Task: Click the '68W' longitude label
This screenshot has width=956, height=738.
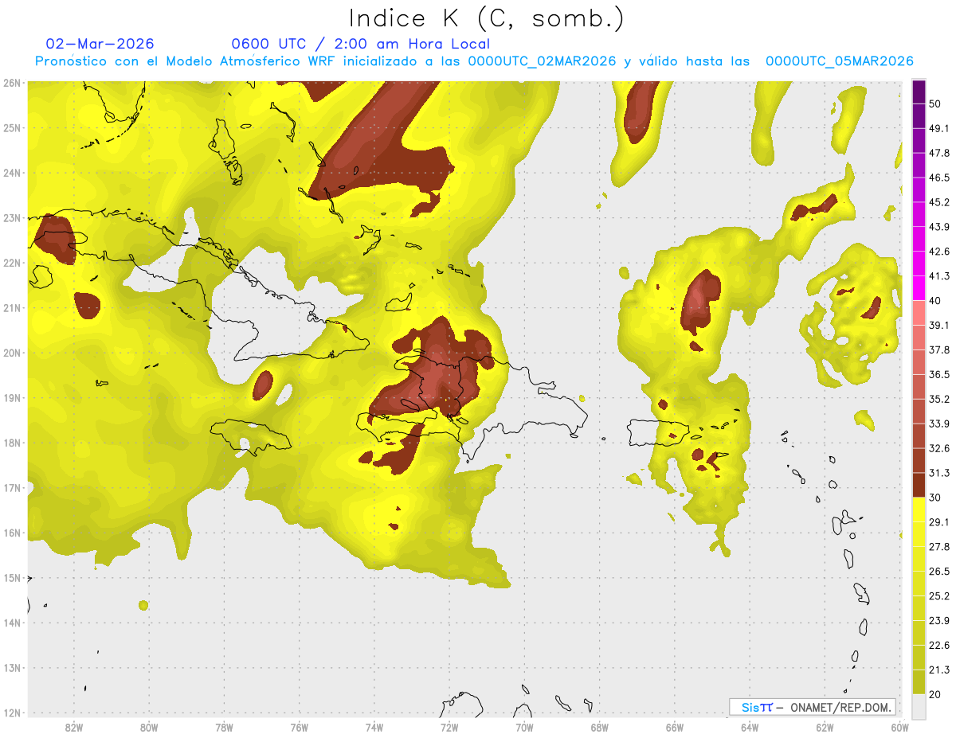Action: coord(600,727)
